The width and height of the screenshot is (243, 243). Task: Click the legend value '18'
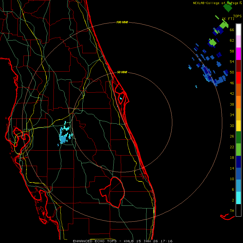pyautogui.click(x=232, y=158)
